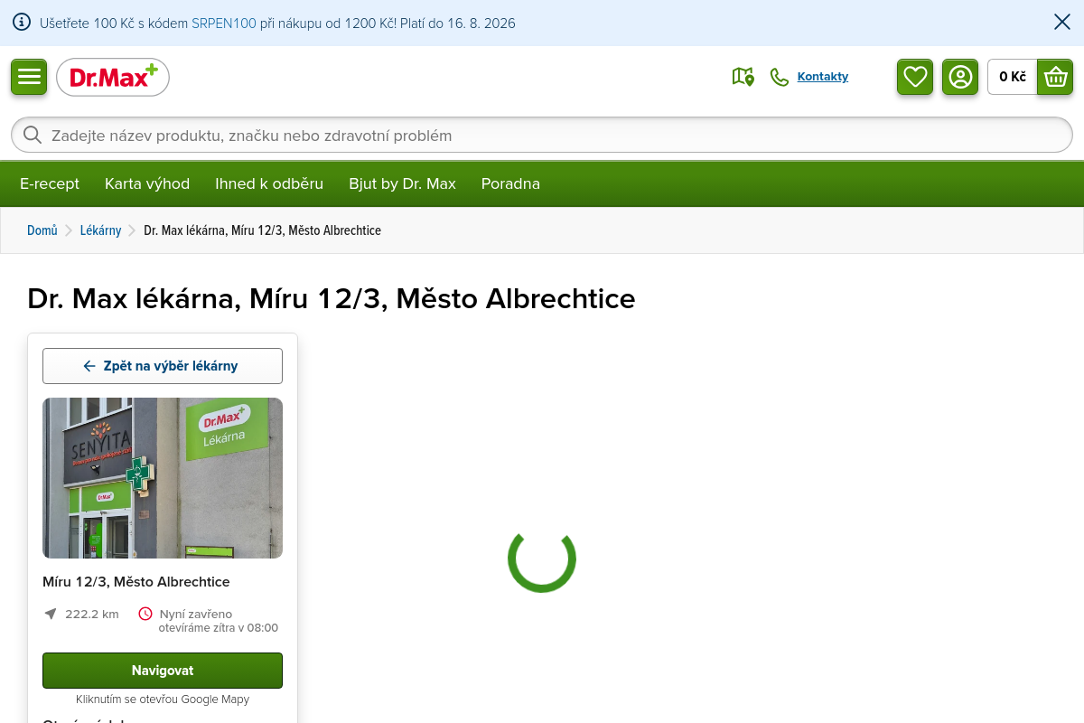Click the phone icon beside Kontakty
This screenshot has height=723, width=1084.
(780, 77)
